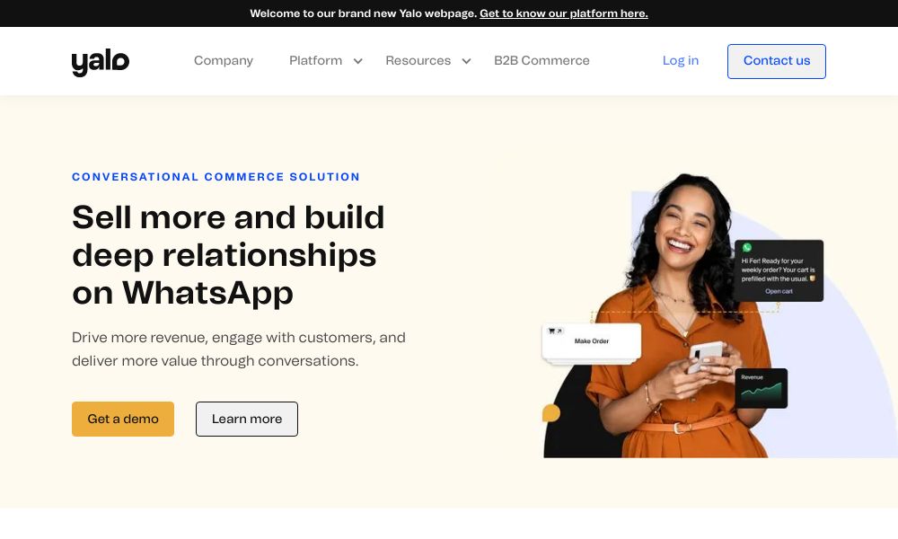Click the yellow speech bubble shape

click(x=551, y=413)
